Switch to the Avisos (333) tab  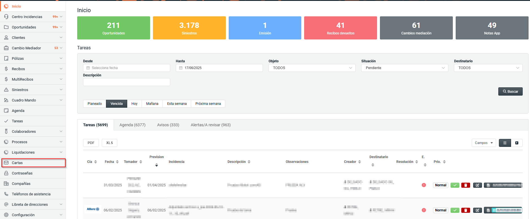pos(168,125)
